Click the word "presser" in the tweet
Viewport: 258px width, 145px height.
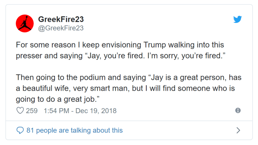click(29, 55)
